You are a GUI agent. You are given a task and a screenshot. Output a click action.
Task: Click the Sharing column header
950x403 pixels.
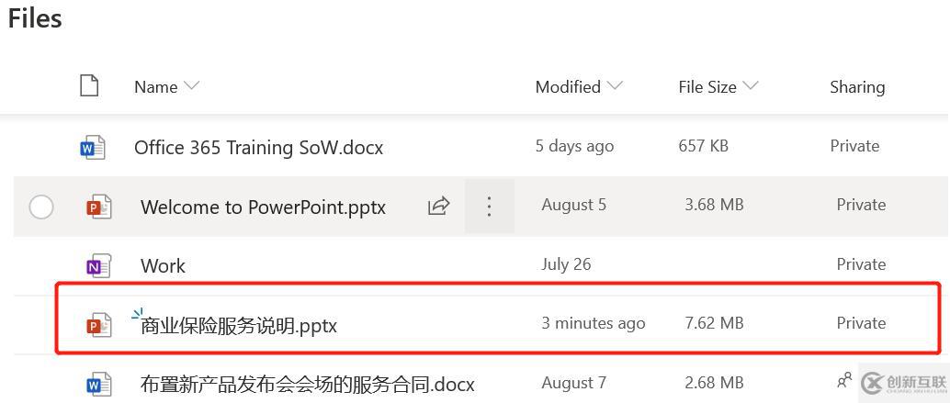(x=856, y=87)
